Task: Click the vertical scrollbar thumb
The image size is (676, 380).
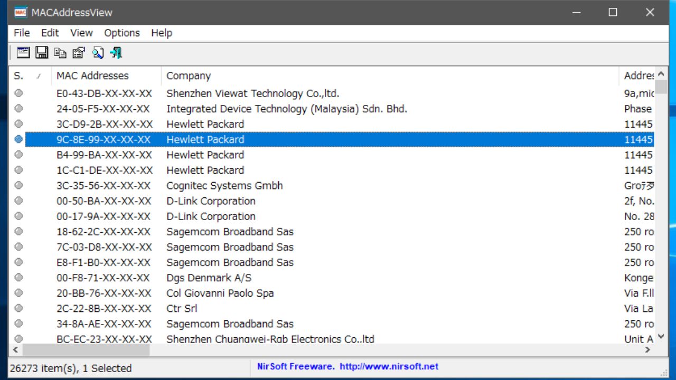Action: click(661, 87)
